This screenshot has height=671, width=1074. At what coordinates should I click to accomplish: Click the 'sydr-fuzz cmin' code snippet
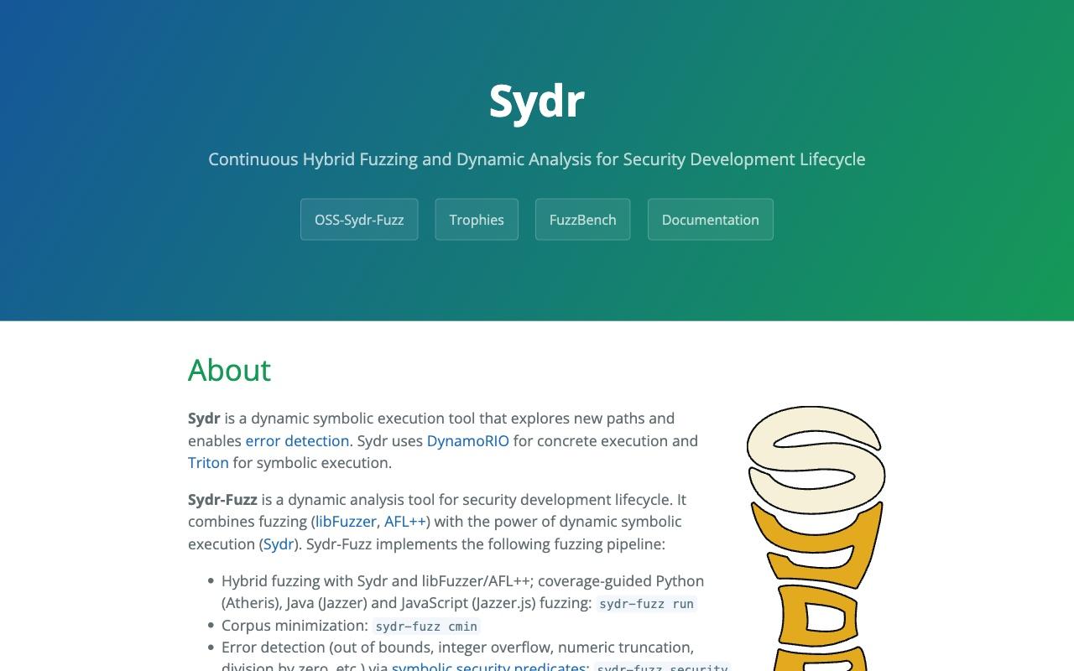click(x=426, y=626)
